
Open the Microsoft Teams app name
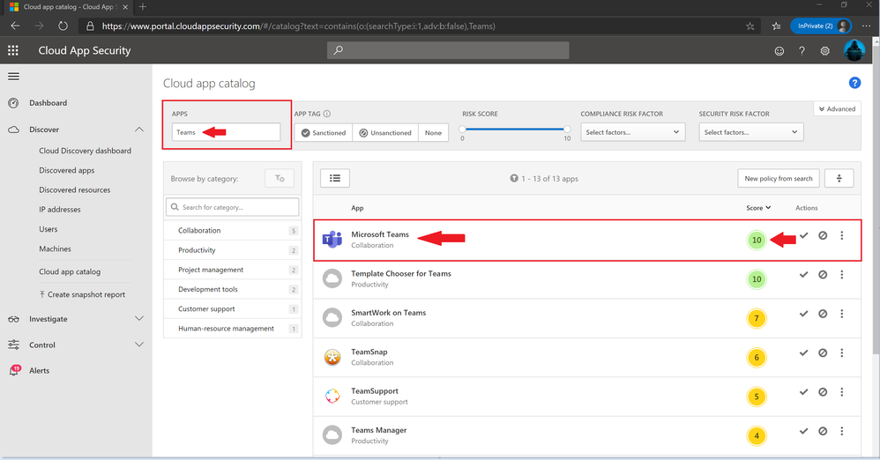click(x=380, y=234)
